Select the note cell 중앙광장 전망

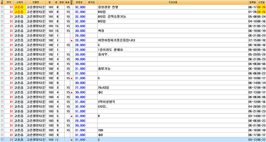coord(108,7)
